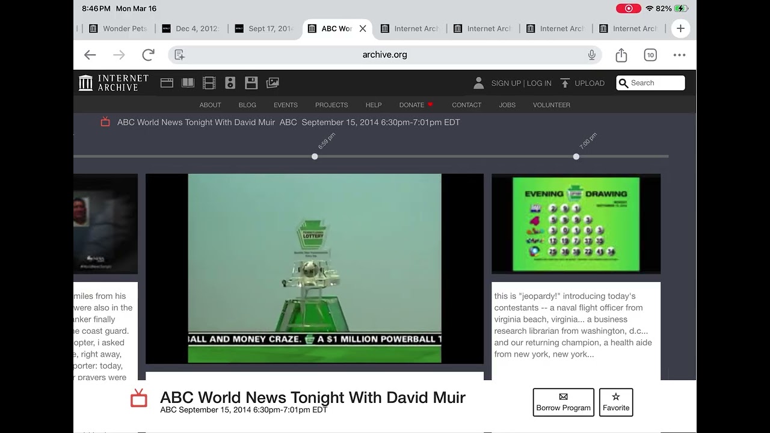Open the share sheet icon

[621, 55]
